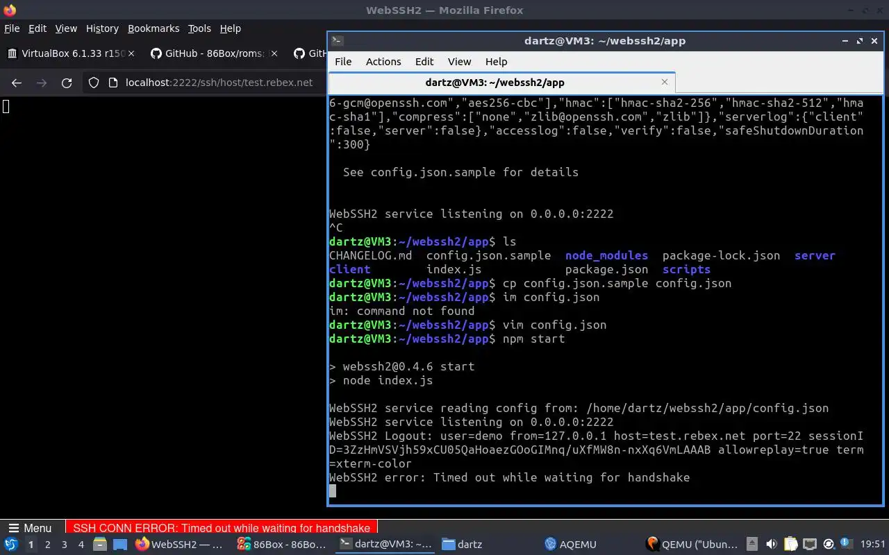The width and height of the screenshot is (889, 555).
Task: Open the WebSSH2 hamburger Menu button
Action: 30,528
